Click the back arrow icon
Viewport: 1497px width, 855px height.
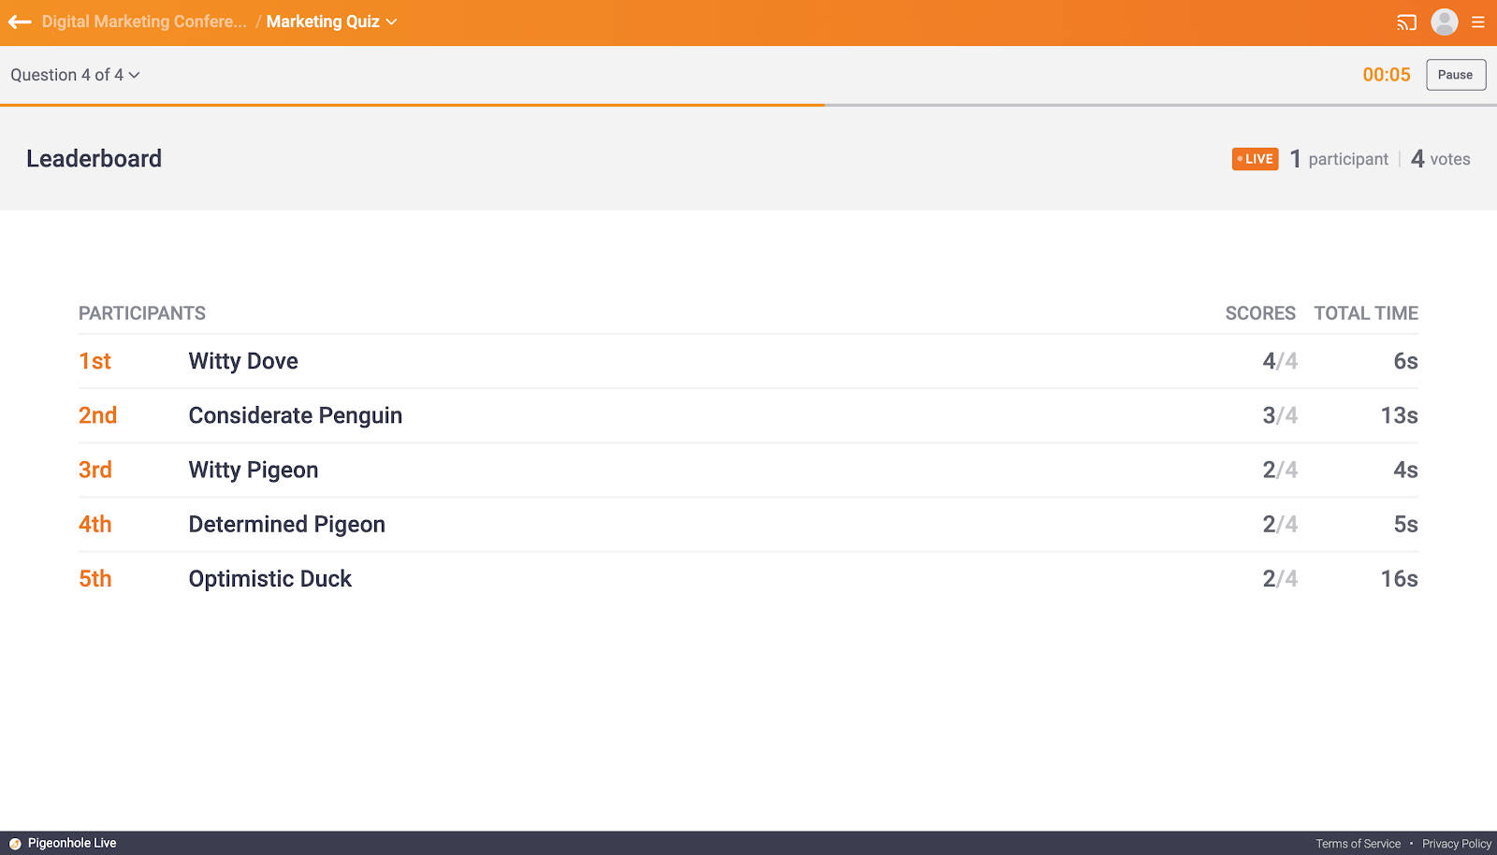coord(20,22)
